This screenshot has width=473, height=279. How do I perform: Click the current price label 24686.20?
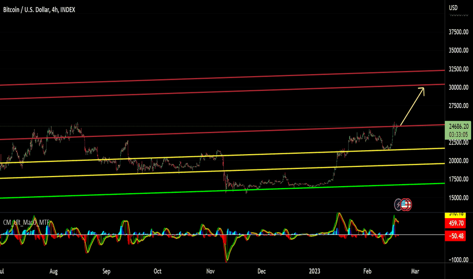point(458,126)
